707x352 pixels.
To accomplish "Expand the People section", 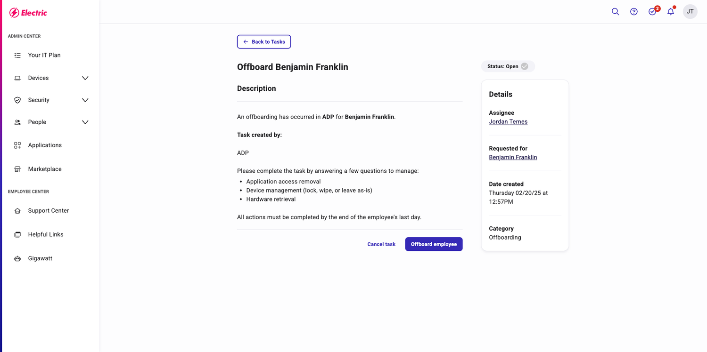I will click(85, 122).
